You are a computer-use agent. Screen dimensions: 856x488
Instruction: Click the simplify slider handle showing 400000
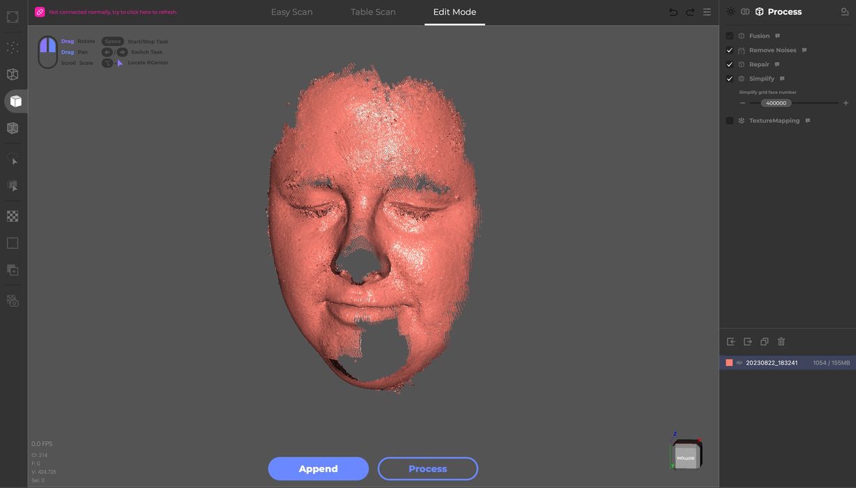776,103
